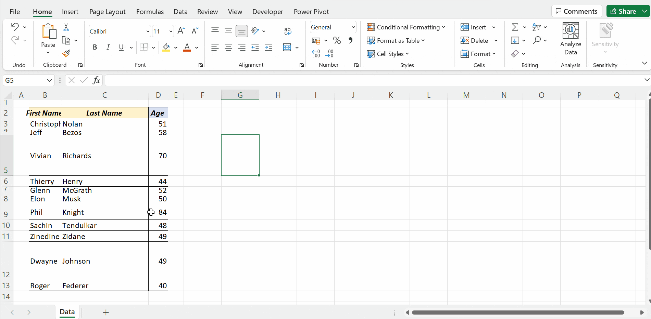
Task: Click the AutoSum sigma icon
Action: 515,27
